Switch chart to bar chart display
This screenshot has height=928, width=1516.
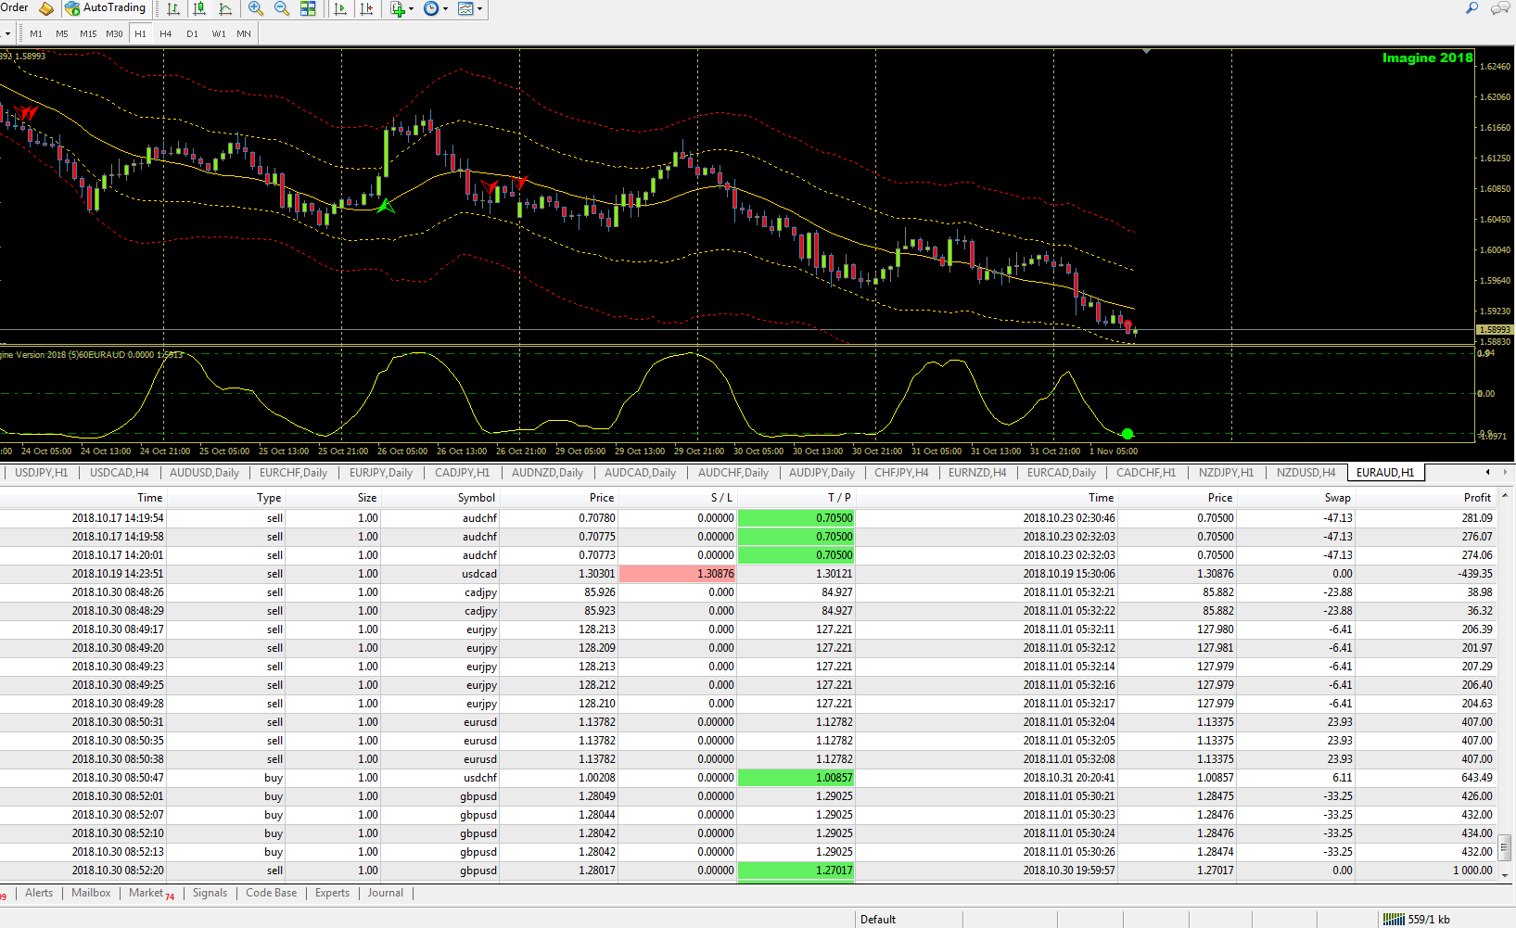(x=173, y=8)
